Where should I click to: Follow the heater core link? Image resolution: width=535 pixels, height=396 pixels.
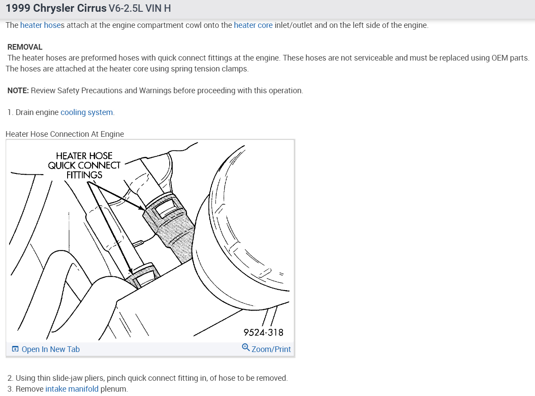(253, 25)
